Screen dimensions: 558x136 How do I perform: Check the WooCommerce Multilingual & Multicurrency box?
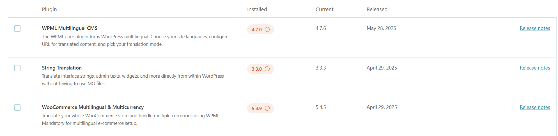pos(17,108)
